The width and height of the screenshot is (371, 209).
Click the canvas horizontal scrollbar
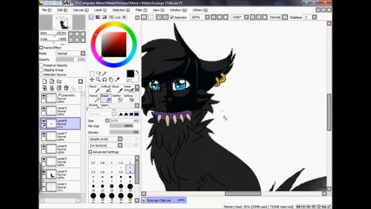pyautogui.click(x=243, y=193)
